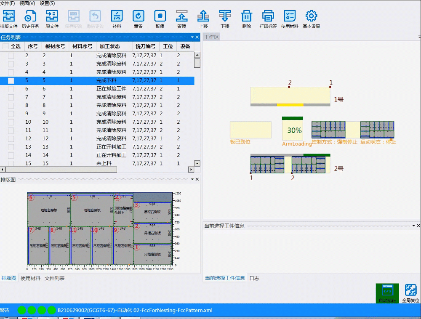The width and height of the screenshot is (421, 319).
Task: Click the fourth green status indicator
Action: [x=51, y=310]
